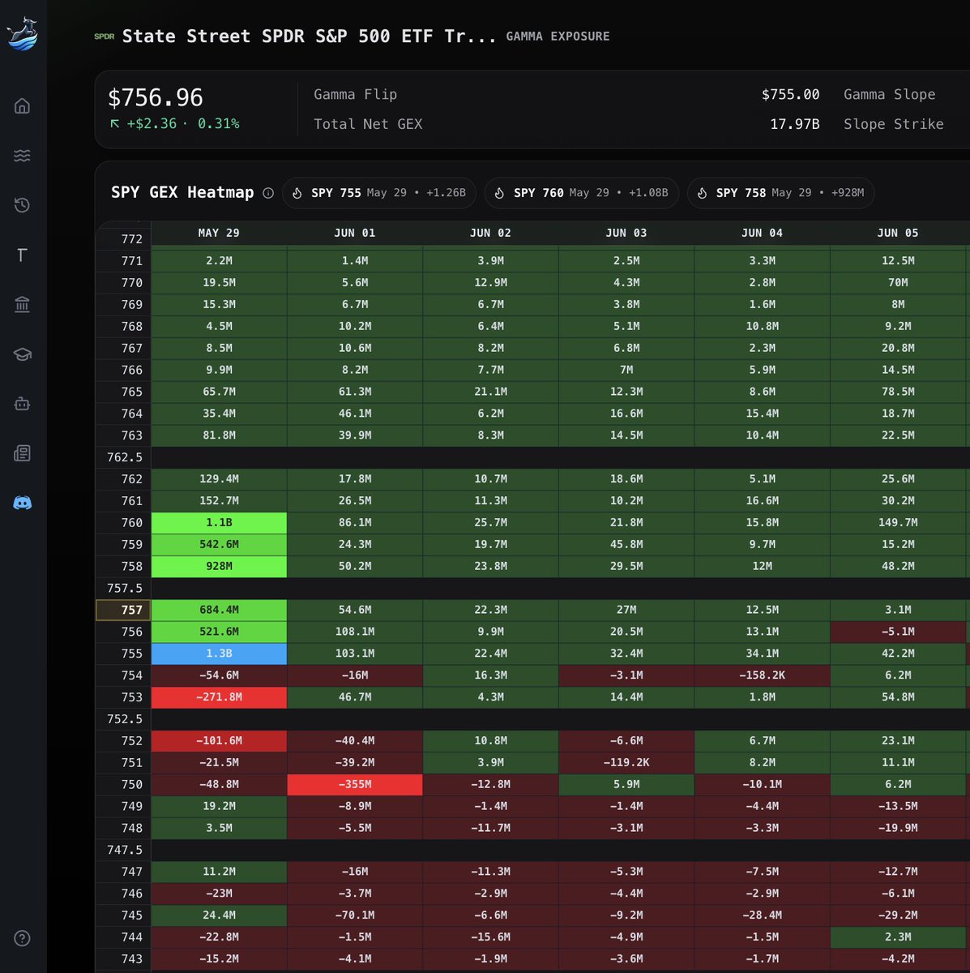Select SPY 755 May 29 +1.26B chip

378,193
